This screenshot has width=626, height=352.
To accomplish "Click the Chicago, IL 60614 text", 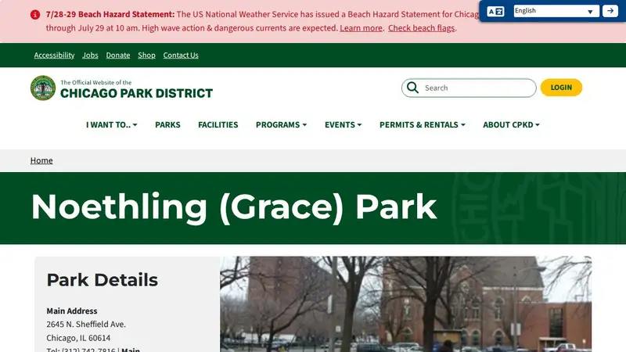I will [x=78, y=338].
